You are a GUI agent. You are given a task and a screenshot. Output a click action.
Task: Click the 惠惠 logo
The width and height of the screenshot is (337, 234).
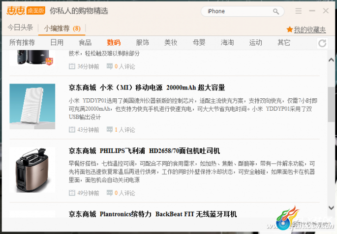tap(16, 10)
